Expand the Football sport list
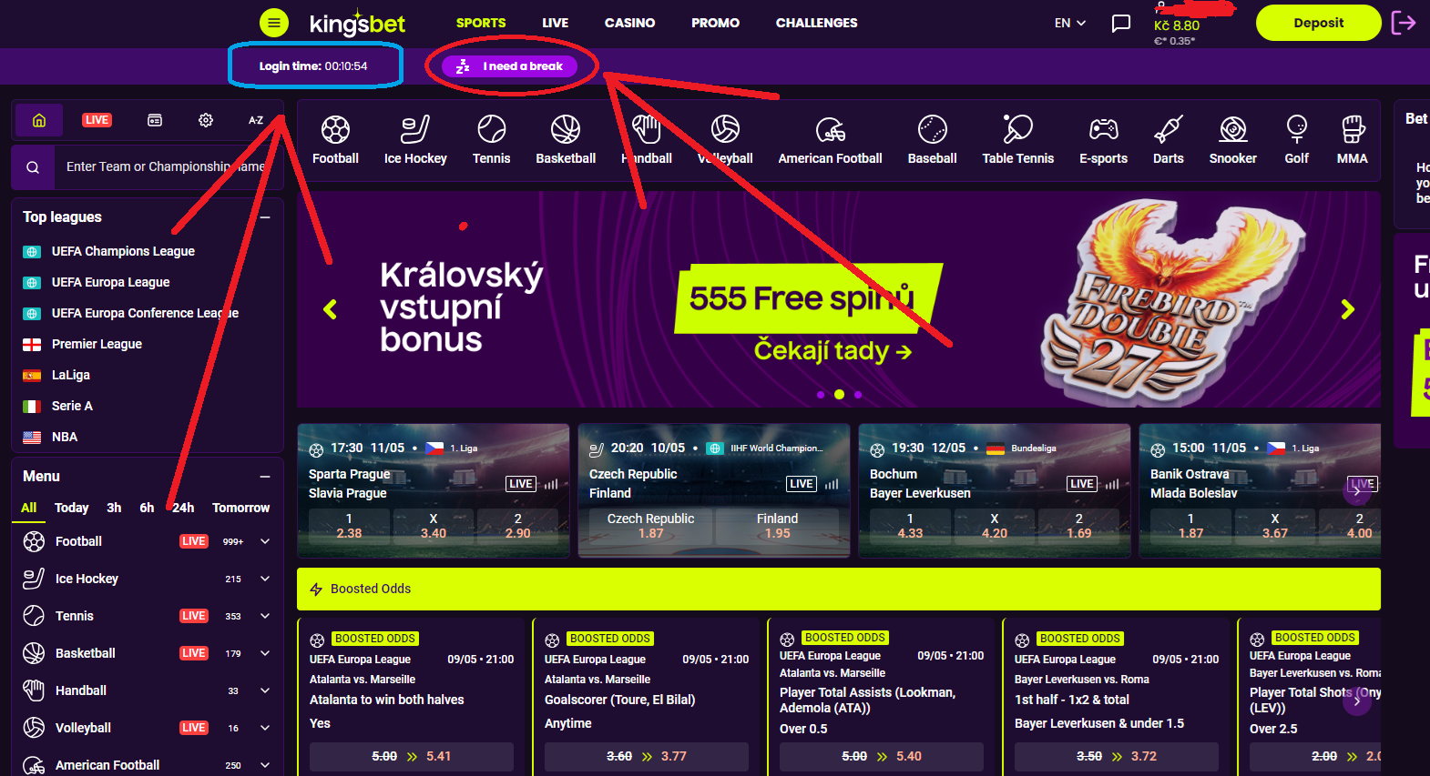Image resolution: width=1430 pixels, height=776 pixels. 265,541
